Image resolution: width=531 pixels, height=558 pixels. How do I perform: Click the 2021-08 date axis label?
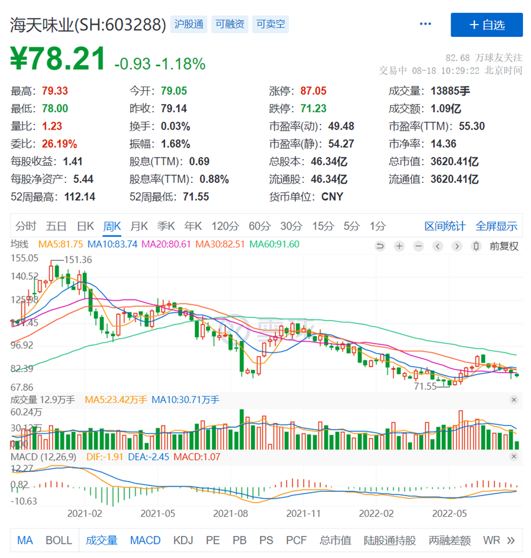click(230, 514)
